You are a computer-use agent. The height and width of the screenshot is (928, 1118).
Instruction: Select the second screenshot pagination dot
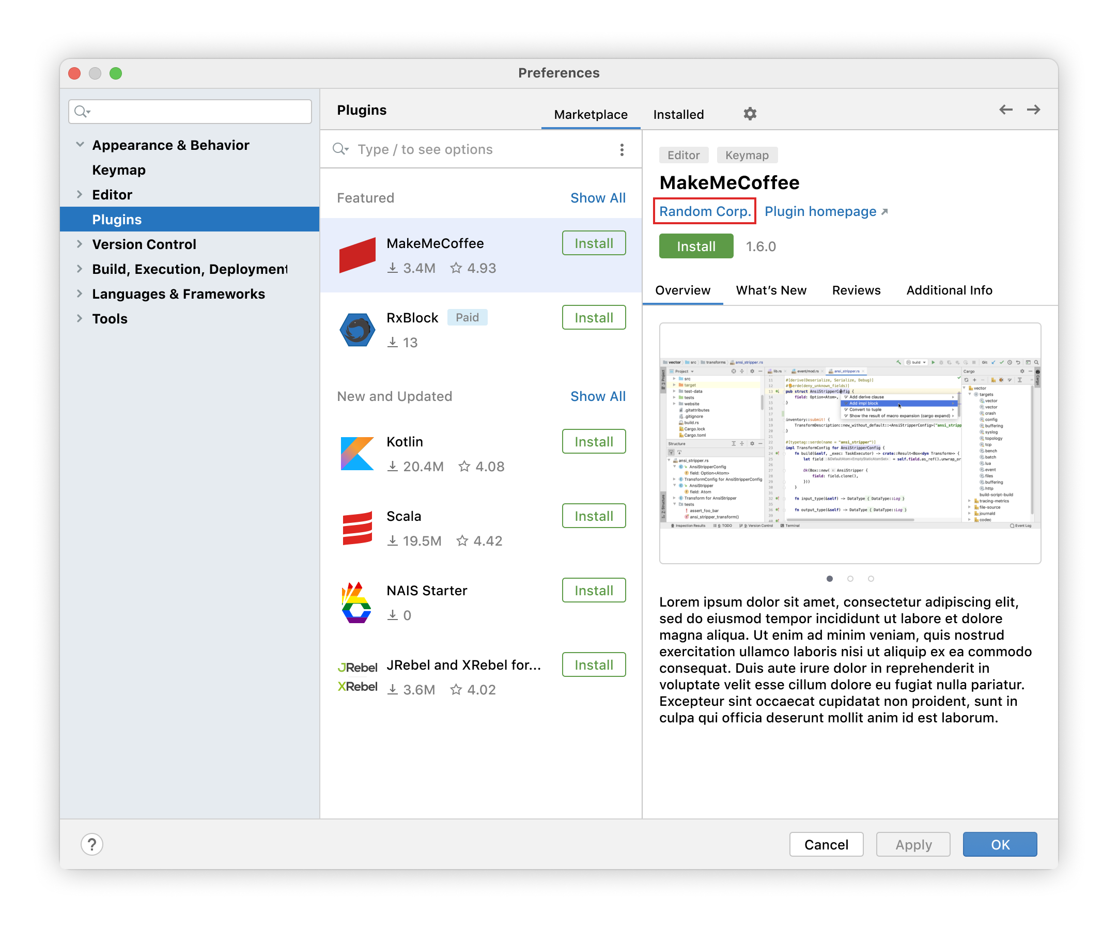850,579
